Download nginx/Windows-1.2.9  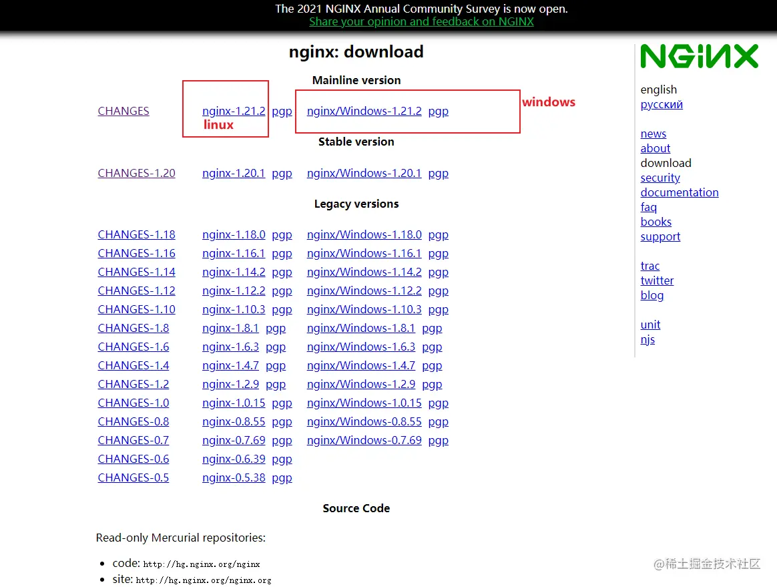[360, 384]
